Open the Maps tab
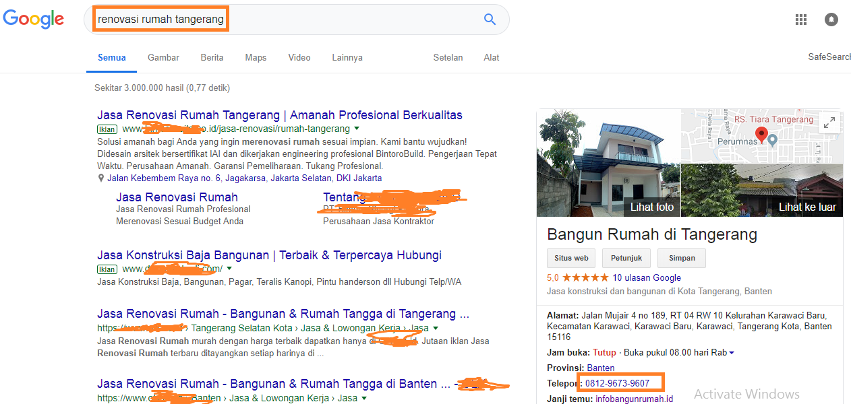 pos(256,58)
